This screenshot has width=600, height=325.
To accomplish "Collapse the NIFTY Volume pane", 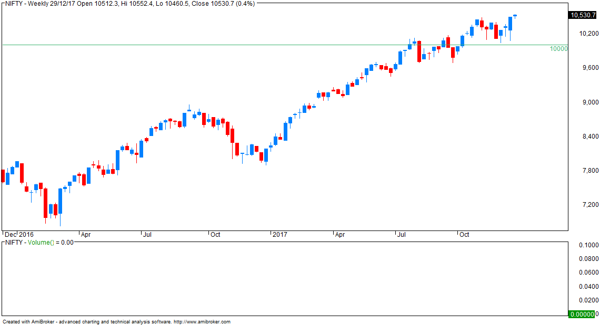I will tap(3, 243).
